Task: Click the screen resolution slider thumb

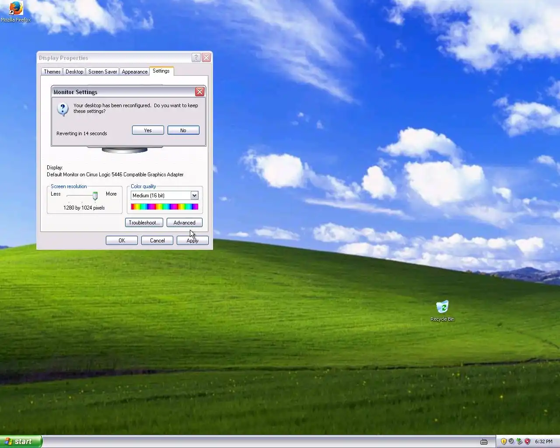Action: 95,196
